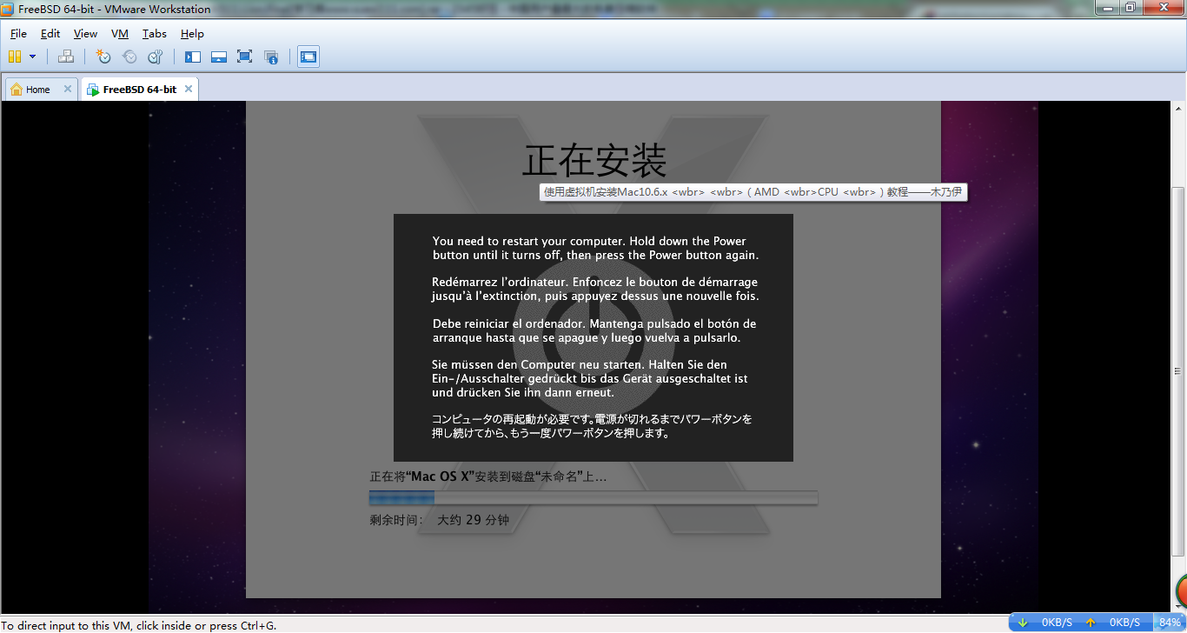The height and width of the screenshot is (633, 1187).
Task: Click the orange upload speed arrow
Action: 1091,623
